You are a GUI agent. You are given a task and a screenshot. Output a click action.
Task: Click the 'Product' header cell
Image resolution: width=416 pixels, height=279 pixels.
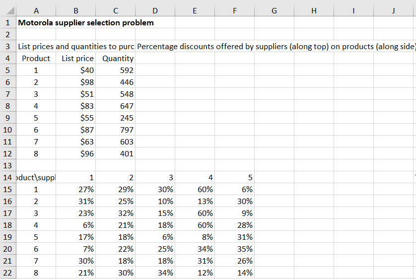[36, 59]
